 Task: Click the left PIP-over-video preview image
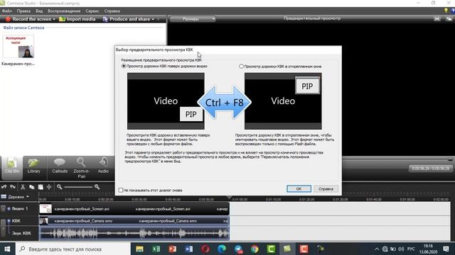pyautogui.click(x=166, y=101)
